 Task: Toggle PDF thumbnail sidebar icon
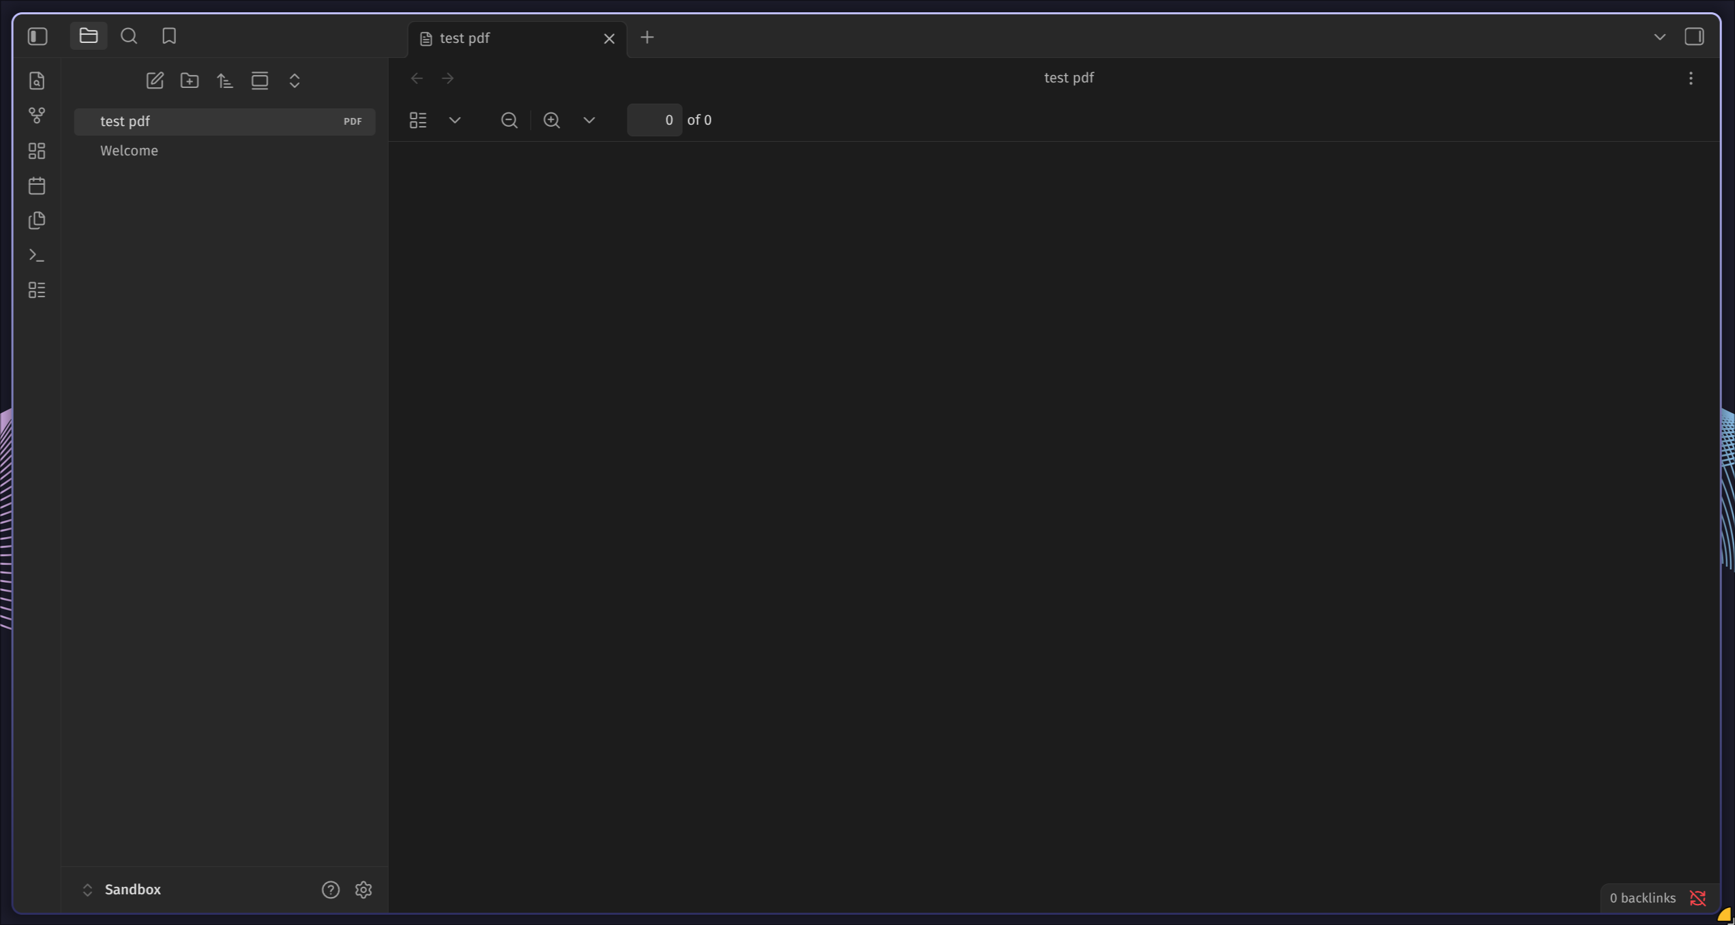[418, 120]
